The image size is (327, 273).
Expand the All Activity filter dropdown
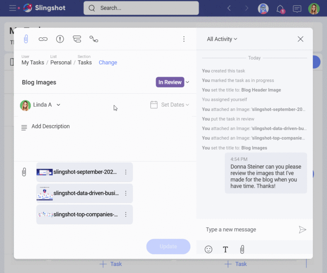tap(222, 39)
